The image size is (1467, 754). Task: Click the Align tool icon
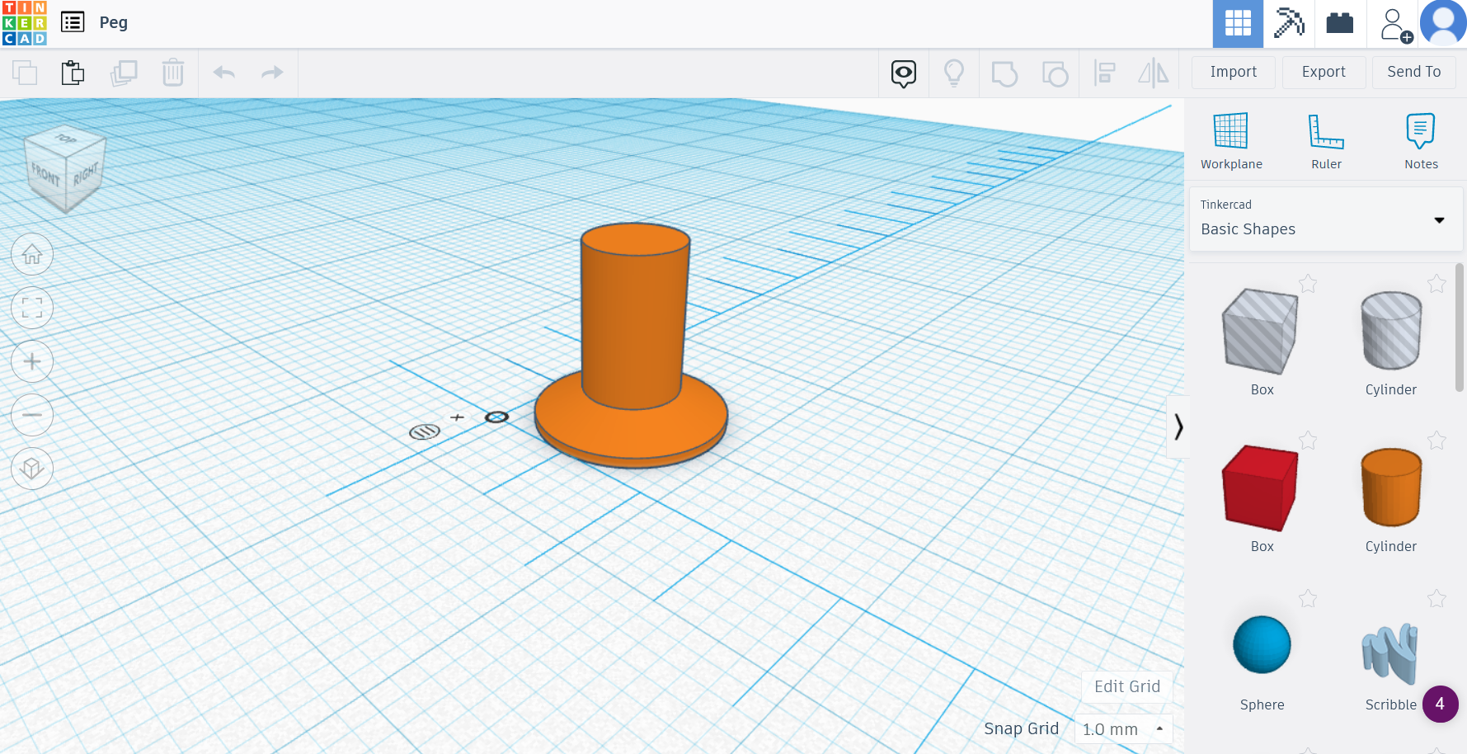[1105, 73]
